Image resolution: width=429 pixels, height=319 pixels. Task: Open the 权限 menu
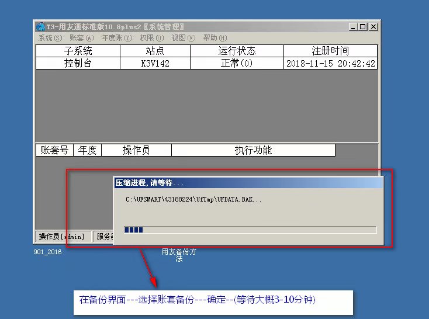[151, 38]
